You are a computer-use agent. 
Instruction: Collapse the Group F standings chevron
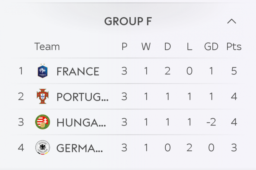pos(232,21)
